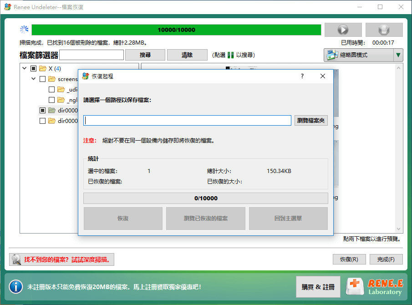Viewport: 412px width, 305px height.
Task: Click the busy spinner icon beside the scan bar
Action: [x=24, y=30]
